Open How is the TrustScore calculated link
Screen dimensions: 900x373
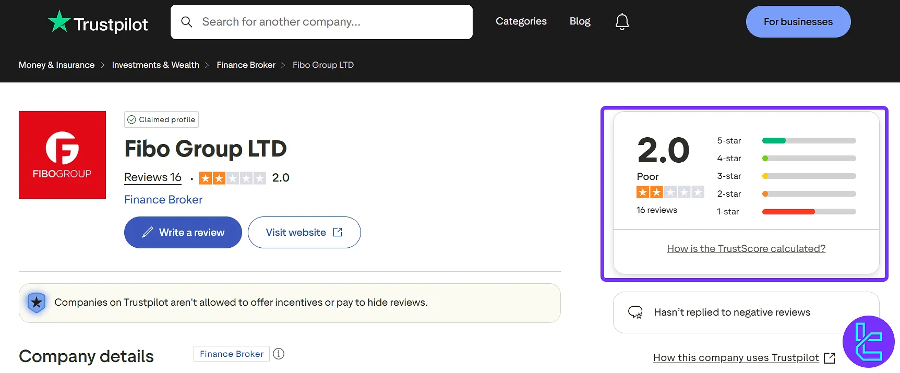[746, 249]
